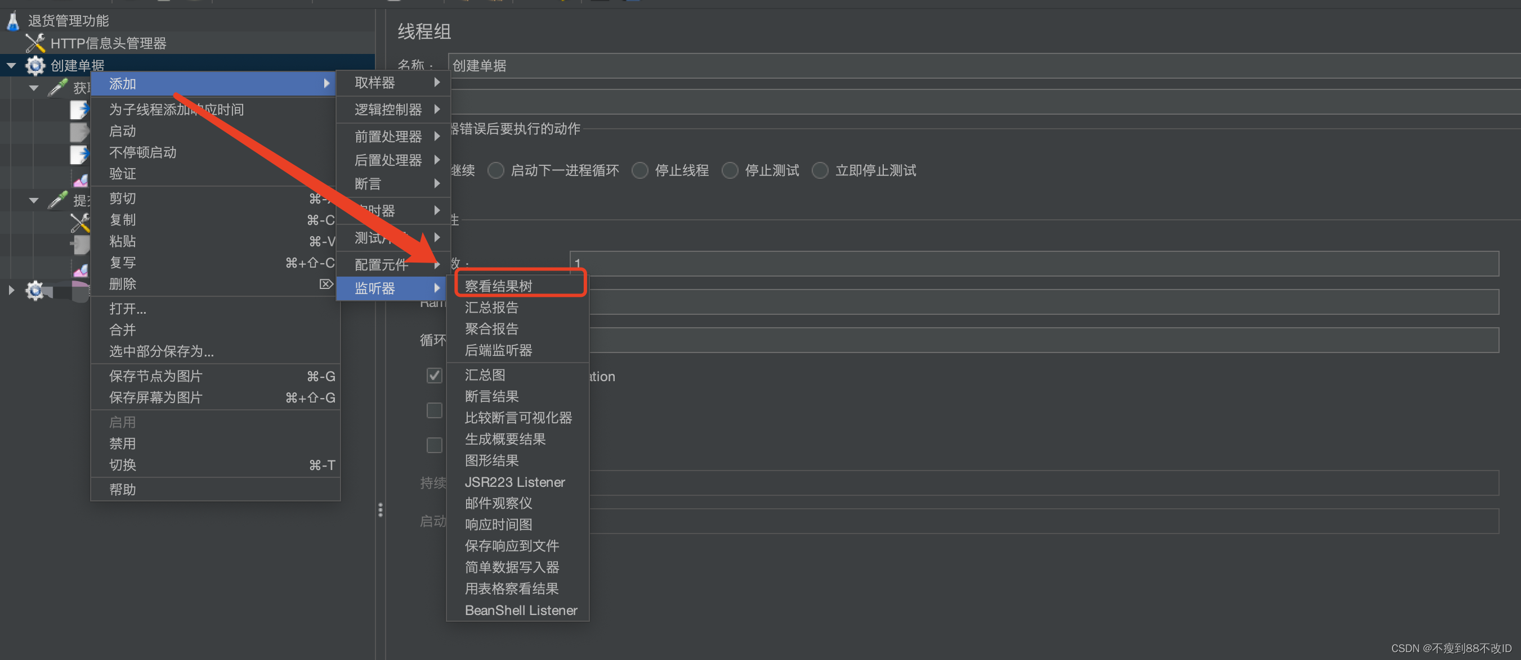The image size is (1521, 660).
Task: Click 不停顿启动 in context menu
Action: coord(143,152)
